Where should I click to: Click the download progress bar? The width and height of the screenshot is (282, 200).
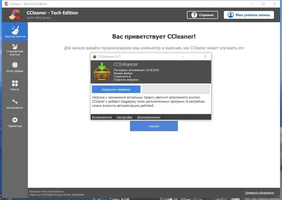click(176, 89)
